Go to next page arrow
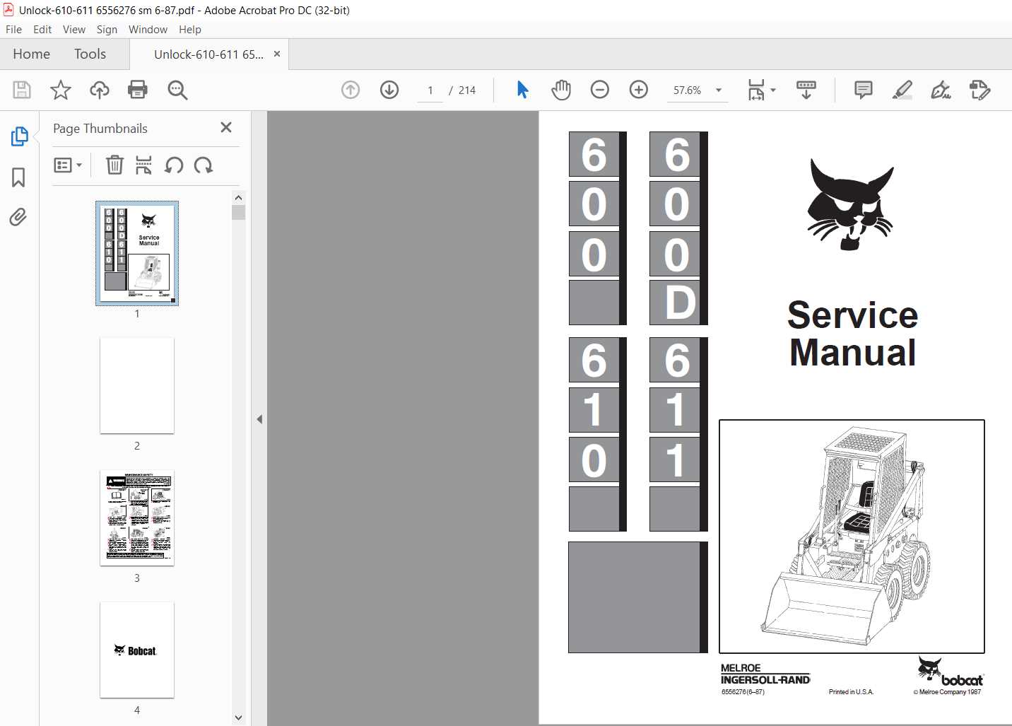This screenshot has height=726, width=1012. [389, 90]
